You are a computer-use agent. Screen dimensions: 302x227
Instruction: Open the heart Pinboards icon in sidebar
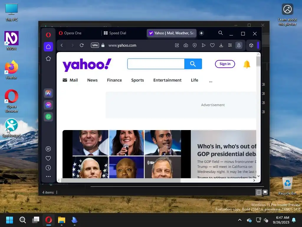(48, 158)
